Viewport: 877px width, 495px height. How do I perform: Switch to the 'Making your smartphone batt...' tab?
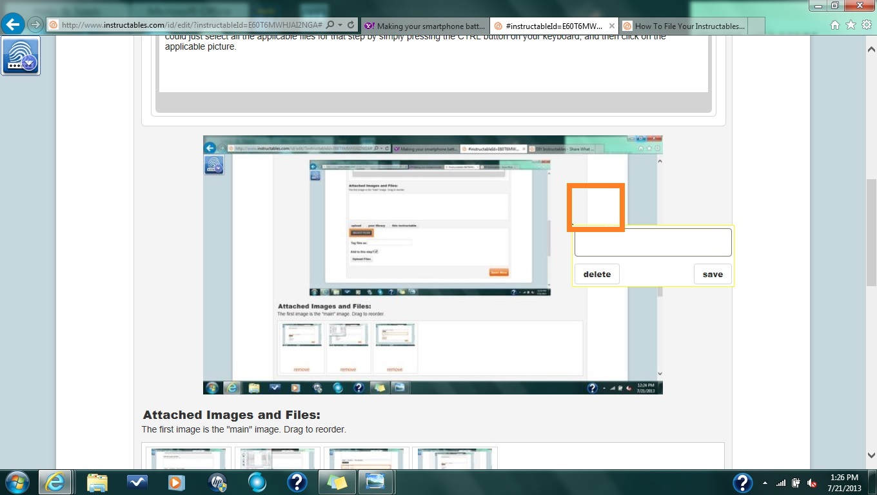(425, 26)
